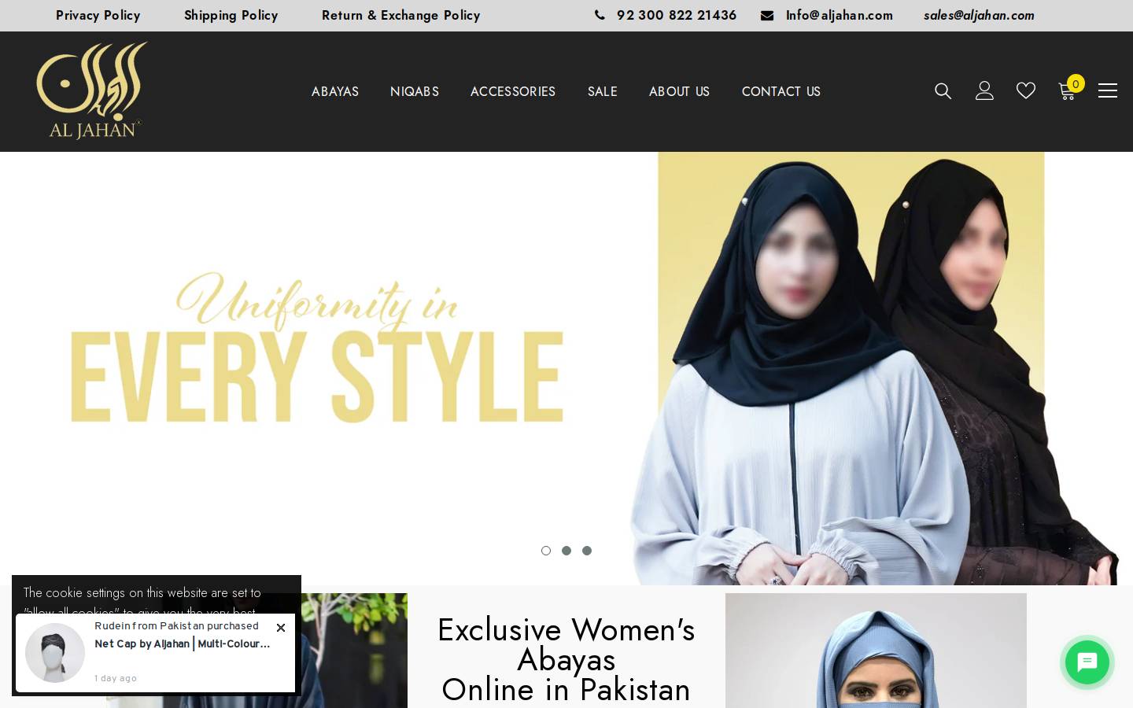Image resolution: width=1133 pixels, height=708 pixels.
Task: Select the second carousel slide dot
Action: pos(566,551)
